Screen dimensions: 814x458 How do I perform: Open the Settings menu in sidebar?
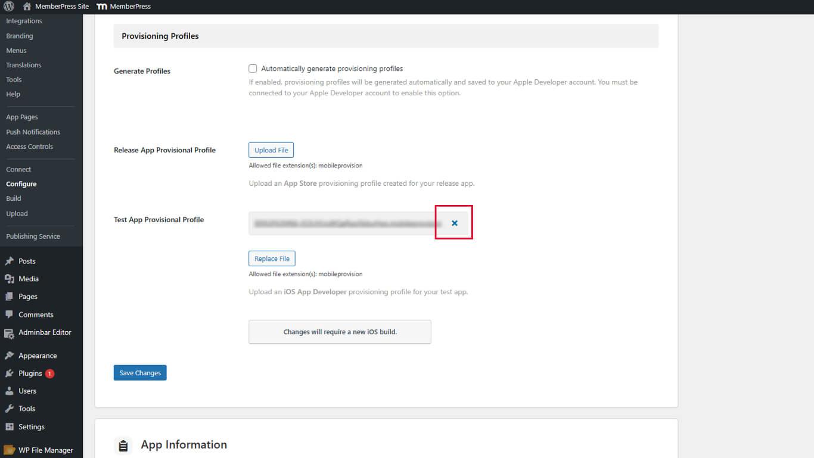click(31, 426)
